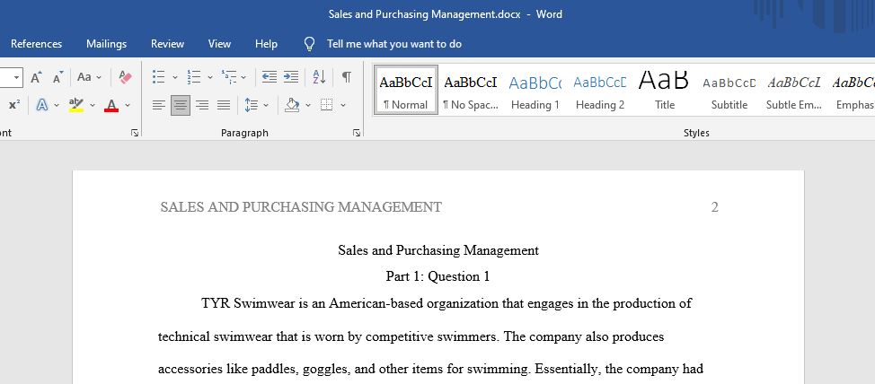Align text left
The height and width of the screenshot is (384, 875).
[159, 105]
